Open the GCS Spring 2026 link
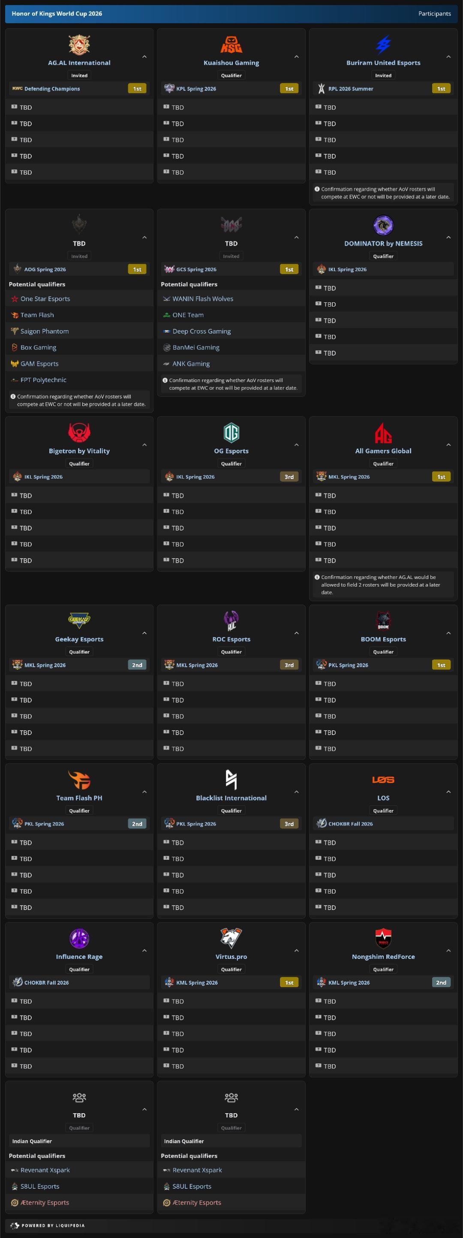 click(196, 270)
